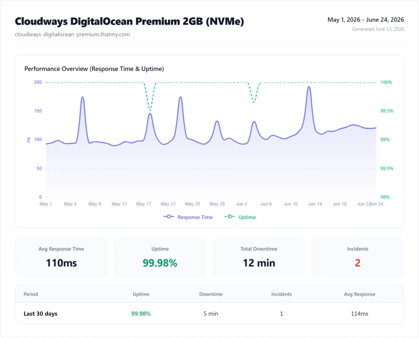Click the May 17 x-axis label
The image size is (419, 338).
[x=144, y=204]
